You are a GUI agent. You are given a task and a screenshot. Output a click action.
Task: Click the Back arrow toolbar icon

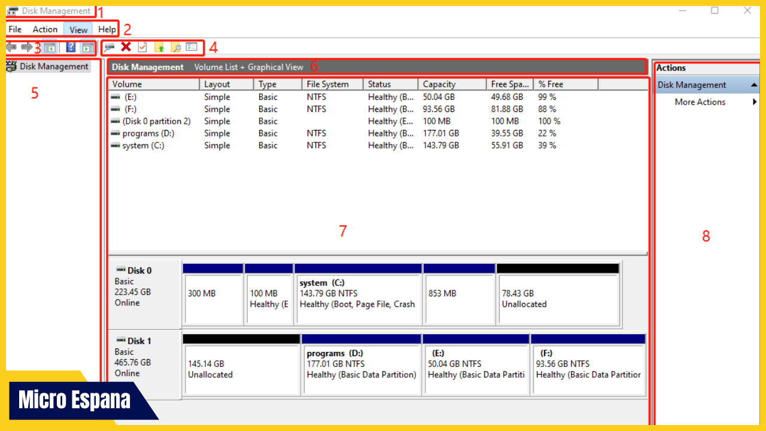pyautogui.click(x=11, y=47)
